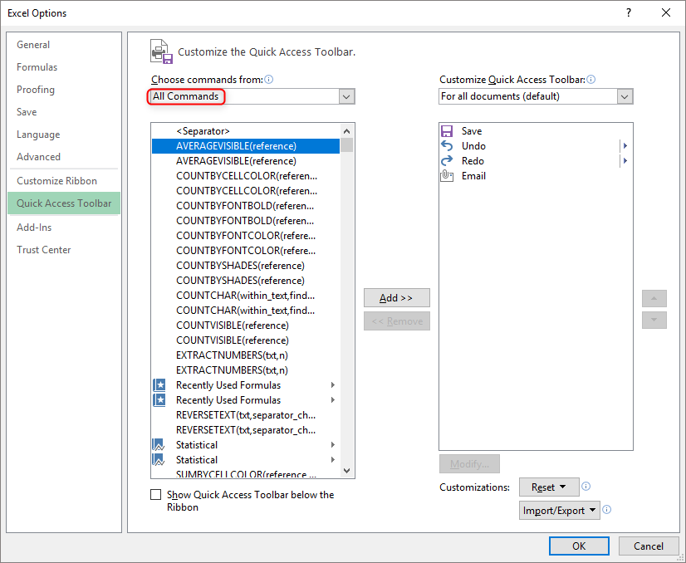
Task: Click info icon next to Reset button
Action: click(586, 487)
